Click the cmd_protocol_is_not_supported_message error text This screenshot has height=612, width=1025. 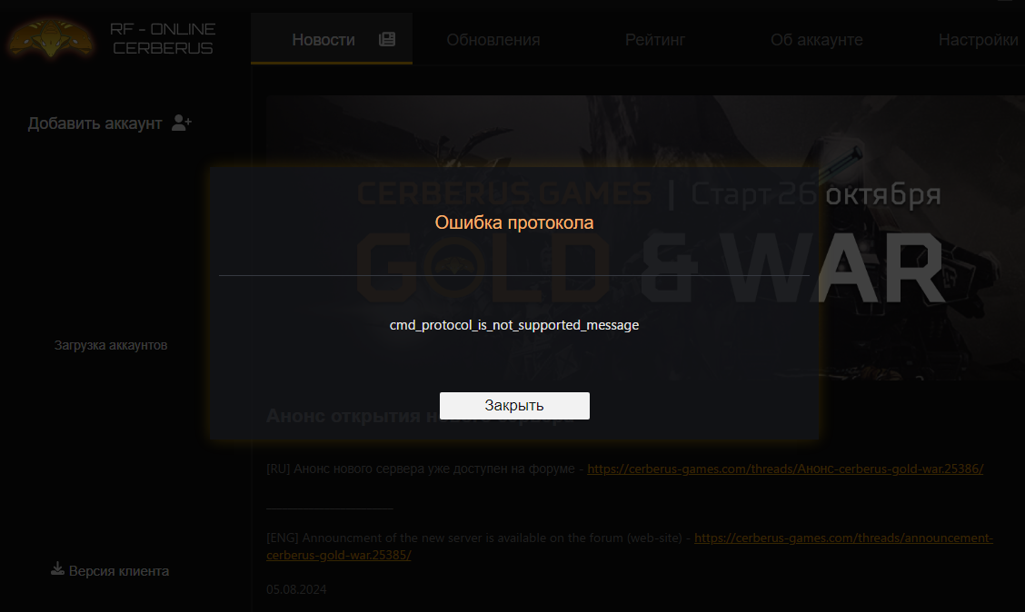tap(514, 325)
